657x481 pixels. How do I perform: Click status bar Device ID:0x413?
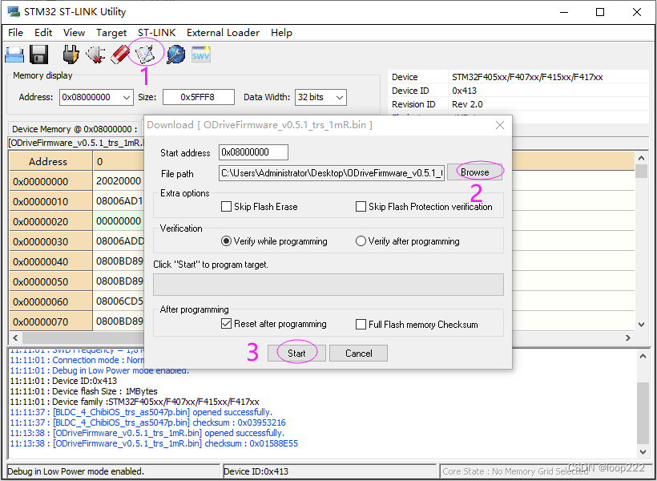[256, 471]
